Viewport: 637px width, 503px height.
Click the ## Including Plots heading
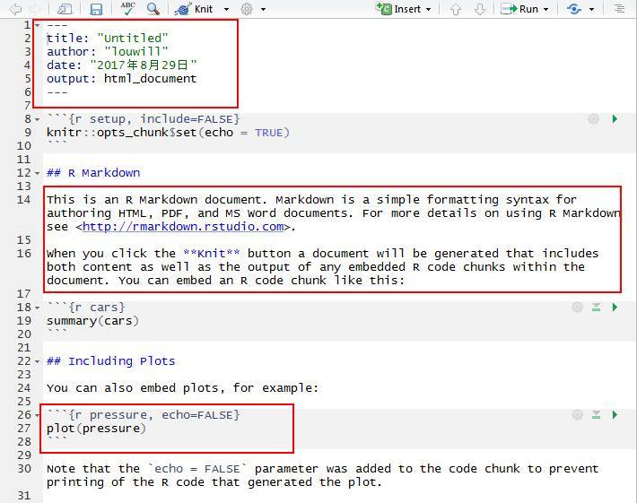(x=111, y=361)
